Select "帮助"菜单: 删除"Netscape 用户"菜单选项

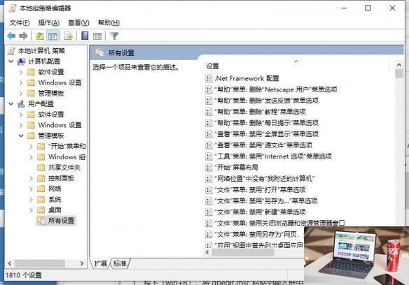pos(276,89)
